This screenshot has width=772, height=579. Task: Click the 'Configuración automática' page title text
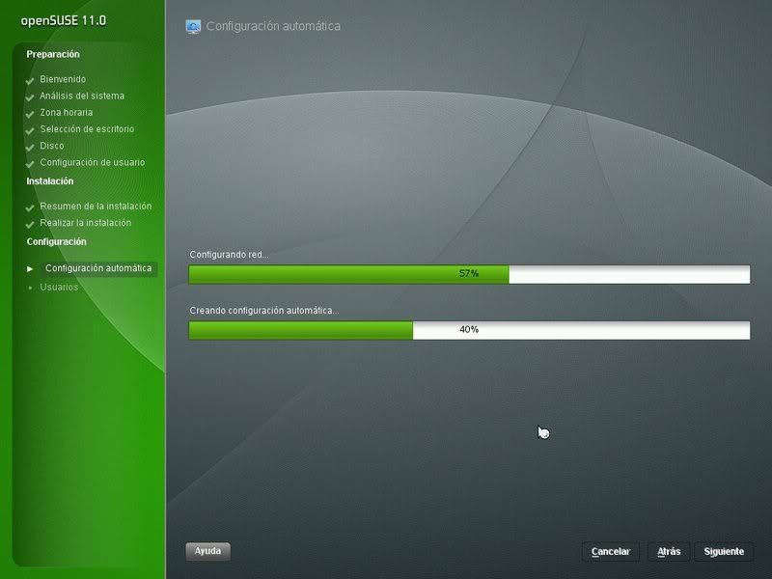coord(273,26)
